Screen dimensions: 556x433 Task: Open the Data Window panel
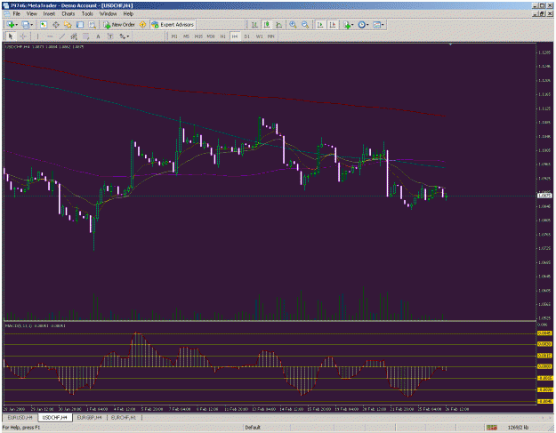pos(56,25)
